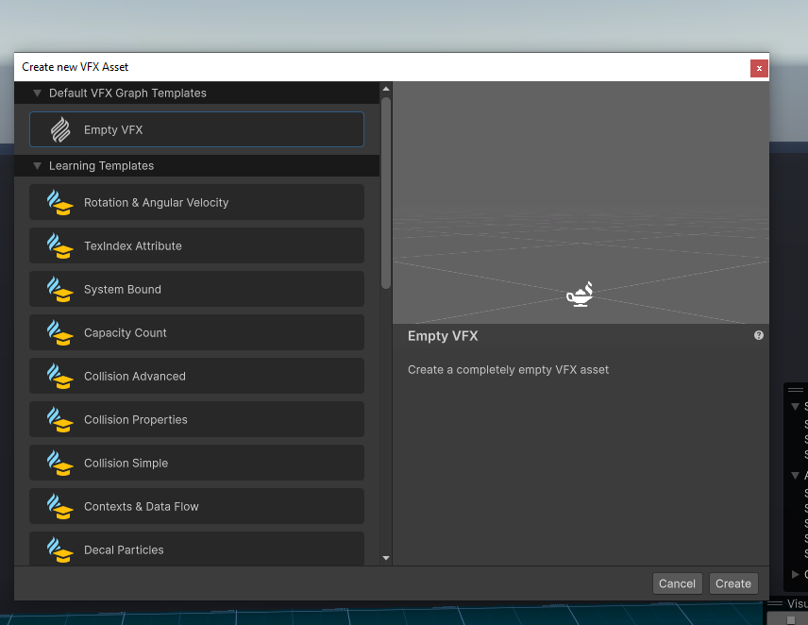Click the Collision Advanced template icon

point(59,376)
